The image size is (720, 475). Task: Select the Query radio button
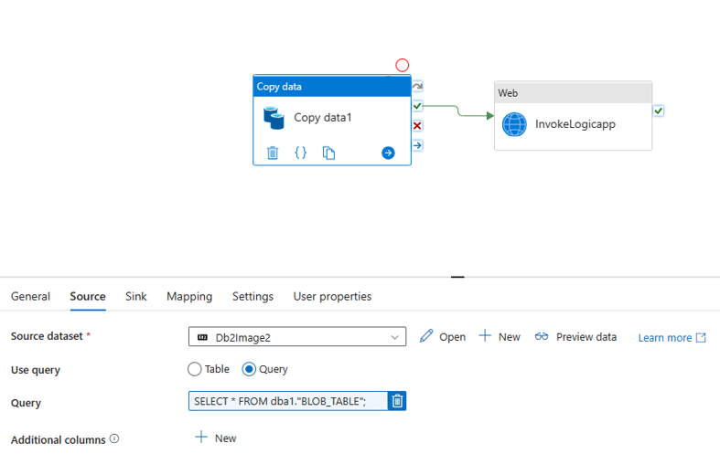249,369
